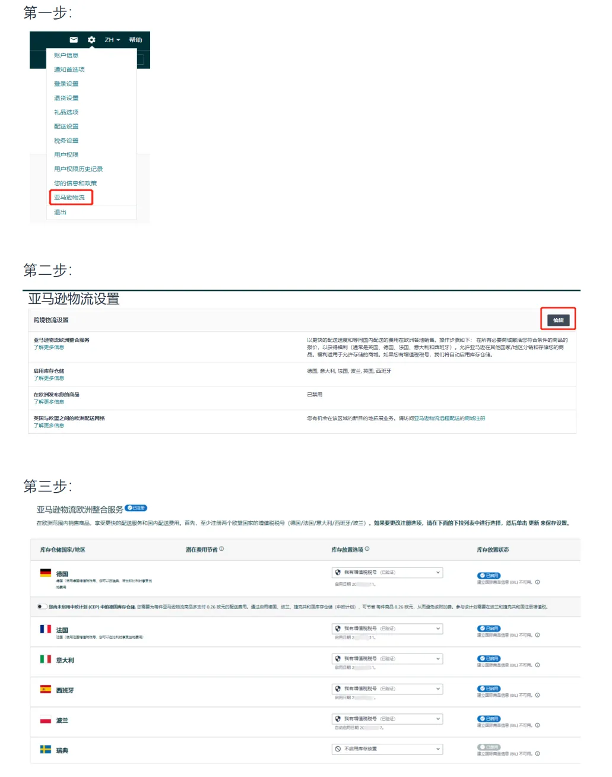Click shield icon in Italy's dropdown
Screen dimensions: 612x777
[338, 659]
